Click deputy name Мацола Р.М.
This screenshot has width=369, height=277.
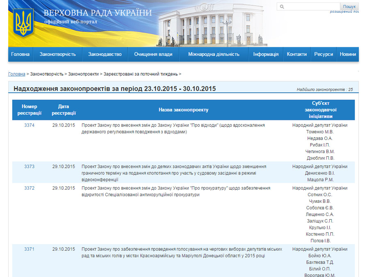tap(320, 180)
